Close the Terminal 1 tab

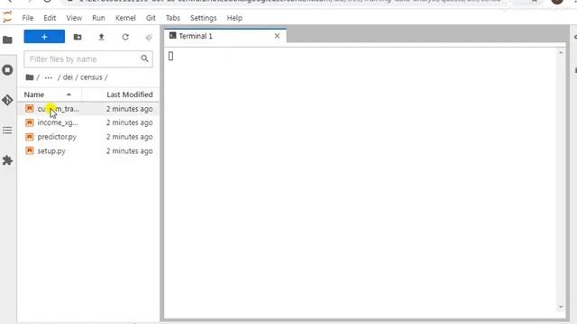(277, 36)
